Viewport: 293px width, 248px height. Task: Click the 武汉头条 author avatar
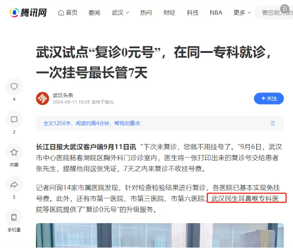coord(42,98)
